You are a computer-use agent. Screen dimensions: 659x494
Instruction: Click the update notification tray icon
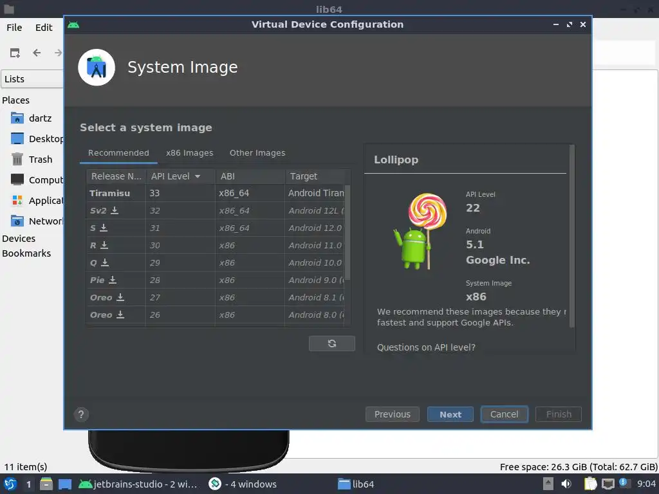[x=624, y=483]
